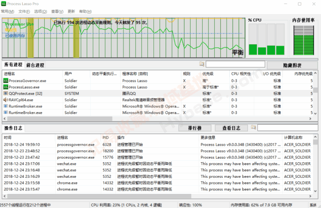
Task: Click the 内存使用率 62% status entry
Action: coord(261,205)
